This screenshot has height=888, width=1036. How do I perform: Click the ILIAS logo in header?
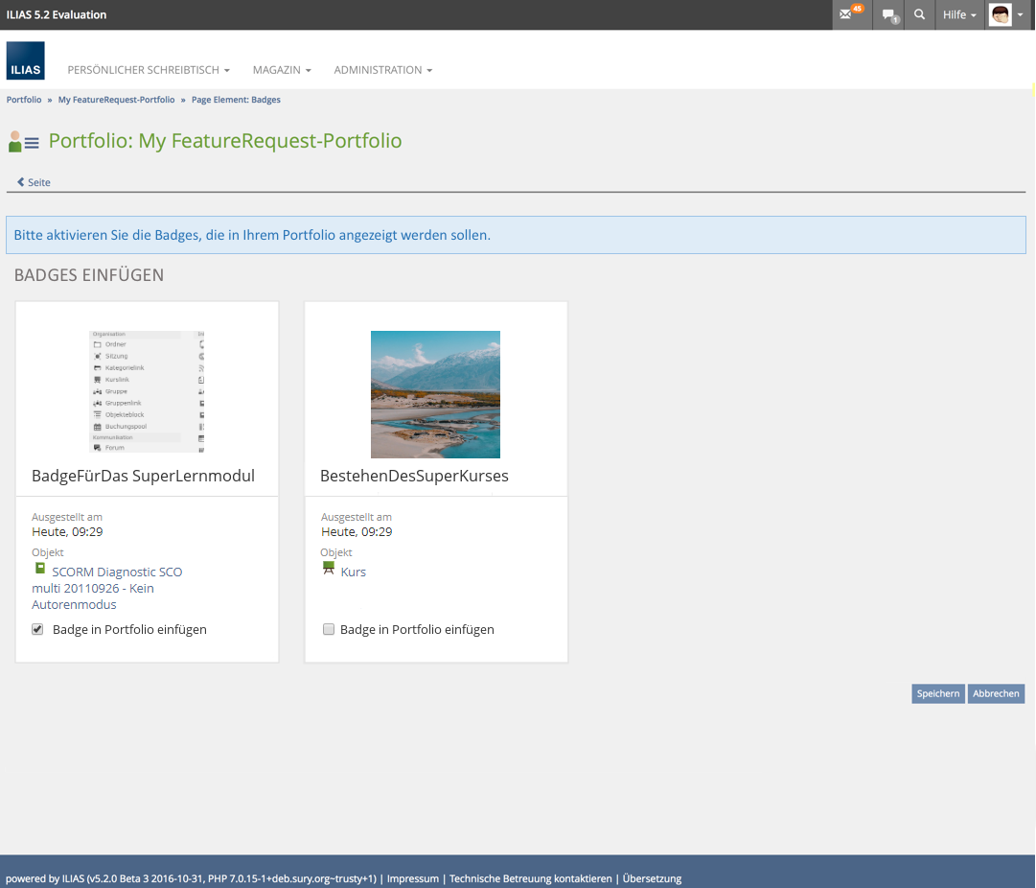pos(25,60)
